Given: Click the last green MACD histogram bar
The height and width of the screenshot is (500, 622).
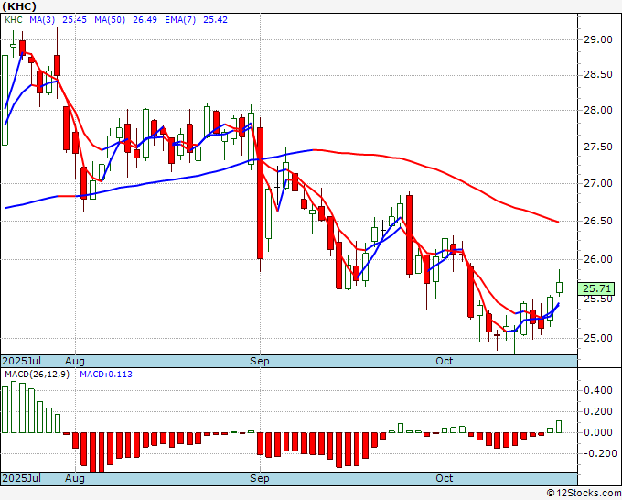Looking at the screenshot, I should pos(559,427).
